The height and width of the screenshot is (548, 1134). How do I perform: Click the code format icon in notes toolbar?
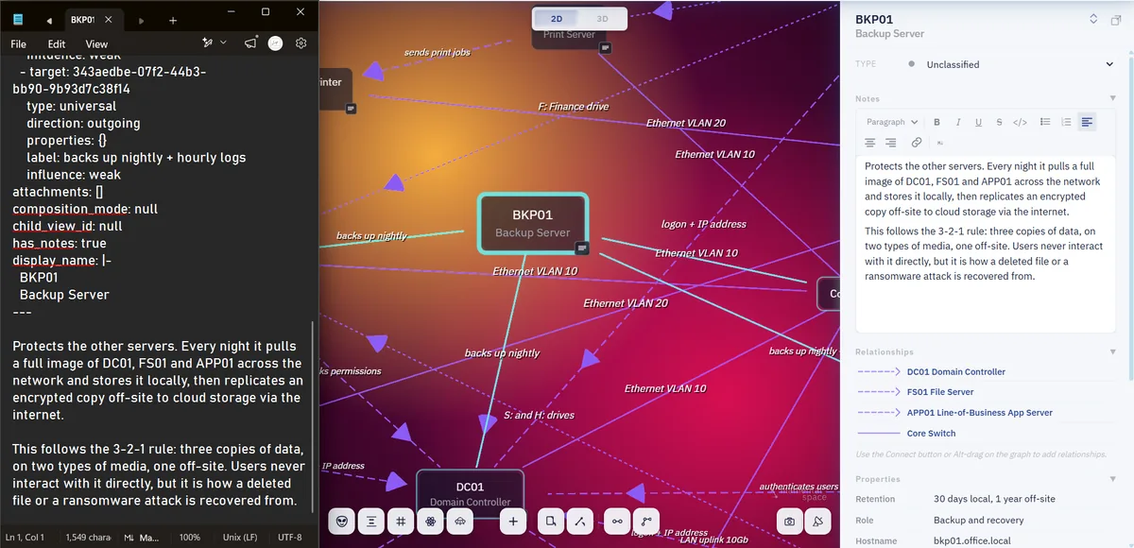1020,122
